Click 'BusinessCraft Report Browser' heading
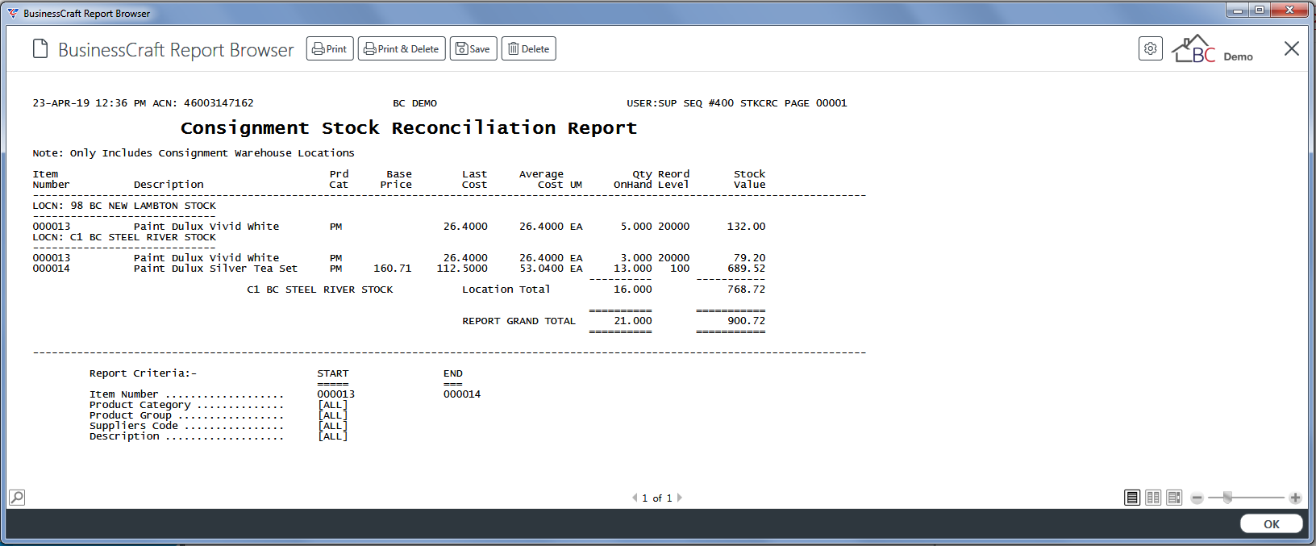1316x546 pixels. 176,50
